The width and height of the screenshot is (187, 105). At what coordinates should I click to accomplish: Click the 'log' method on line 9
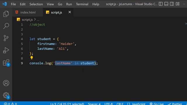point(48,63)
